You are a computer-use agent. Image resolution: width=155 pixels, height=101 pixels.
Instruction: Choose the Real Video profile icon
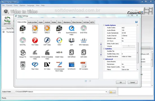pos(35,65)
